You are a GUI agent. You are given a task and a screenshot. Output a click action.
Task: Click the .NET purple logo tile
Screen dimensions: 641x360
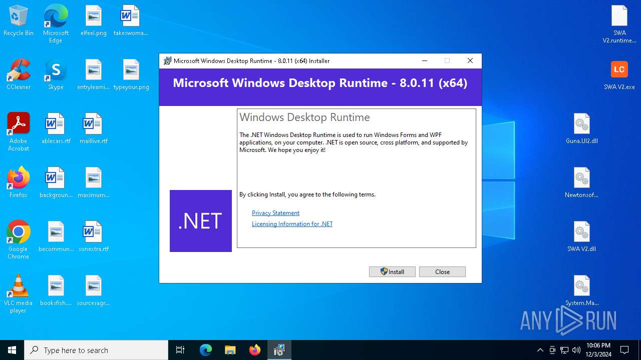[x=201, y=221]
